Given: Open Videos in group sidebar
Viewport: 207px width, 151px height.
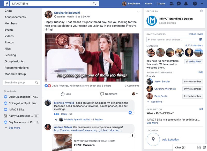Looking at the screenshot, I should [9, 36].
